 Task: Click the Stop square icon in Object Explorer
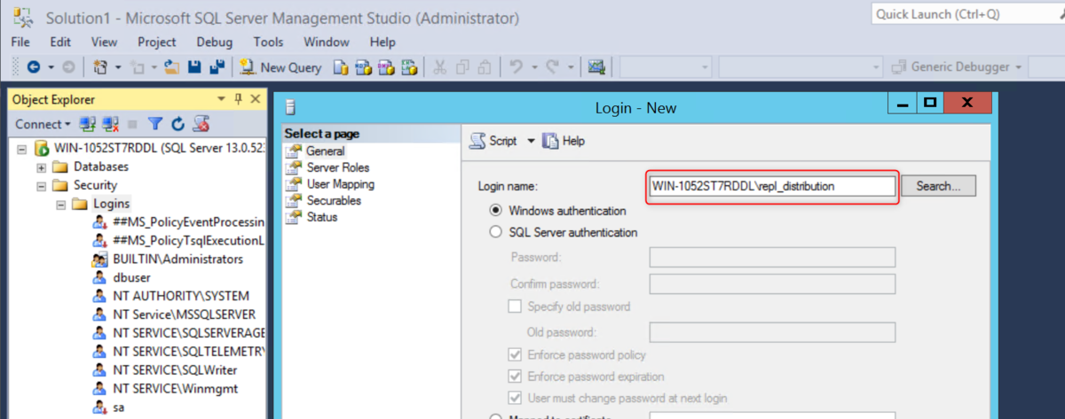point(133,125)
